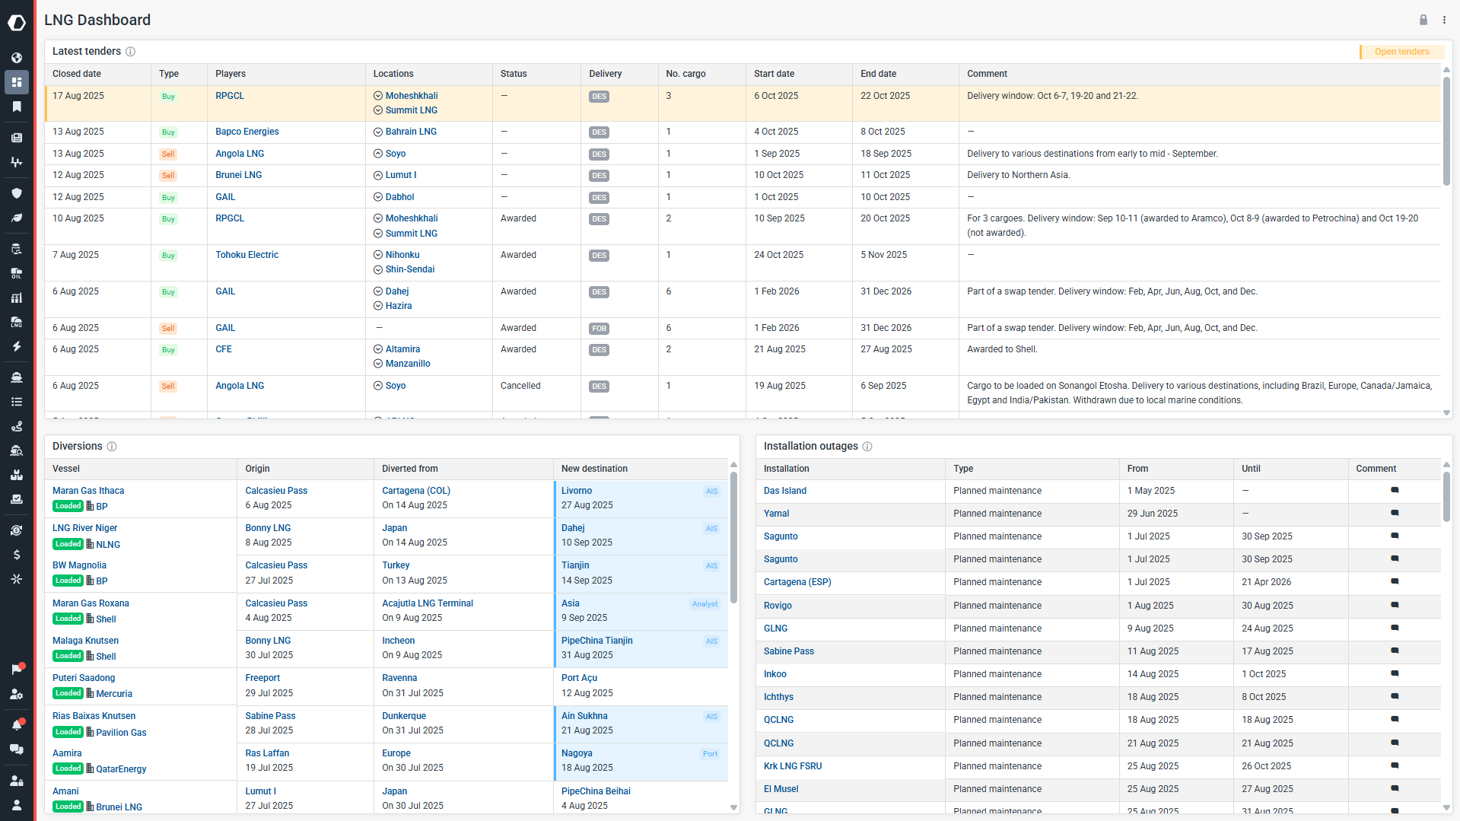The width and height of the screenshot is (1460, 821).
Task: Open comment icon for Sabine Pass outage
Action: (x=1395, y=651)
